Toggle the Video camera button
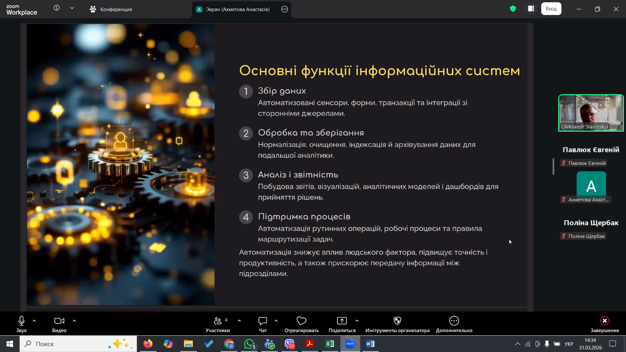 coord(59,321)
